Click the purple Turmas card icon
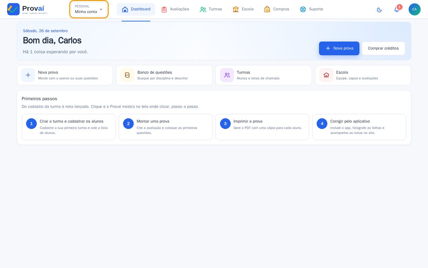Viewport: 428px width, 268px height. (x=227, y=75)
